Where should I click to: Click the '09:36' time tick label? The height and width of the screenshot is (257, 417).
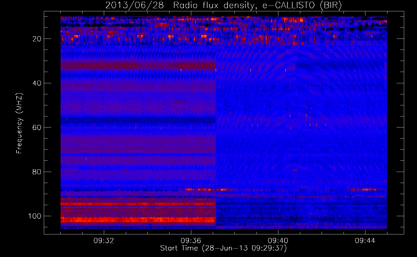pos(191,241)
